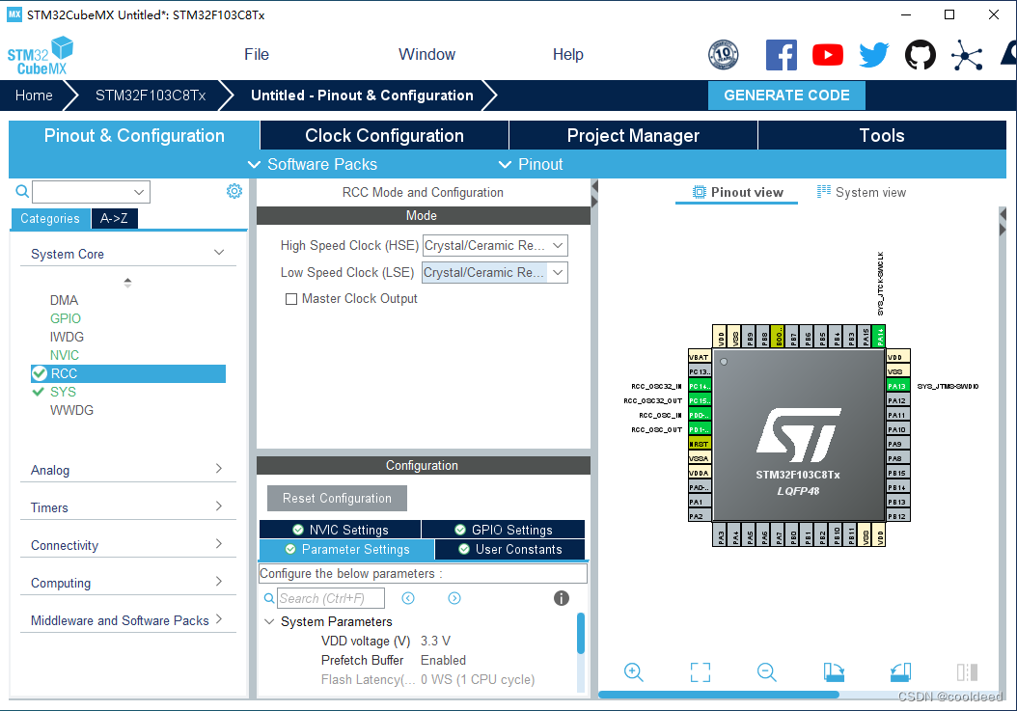Click the GENERATE CODE button
The width and height of the screenshot is (1017, 711).
point(786,96)
